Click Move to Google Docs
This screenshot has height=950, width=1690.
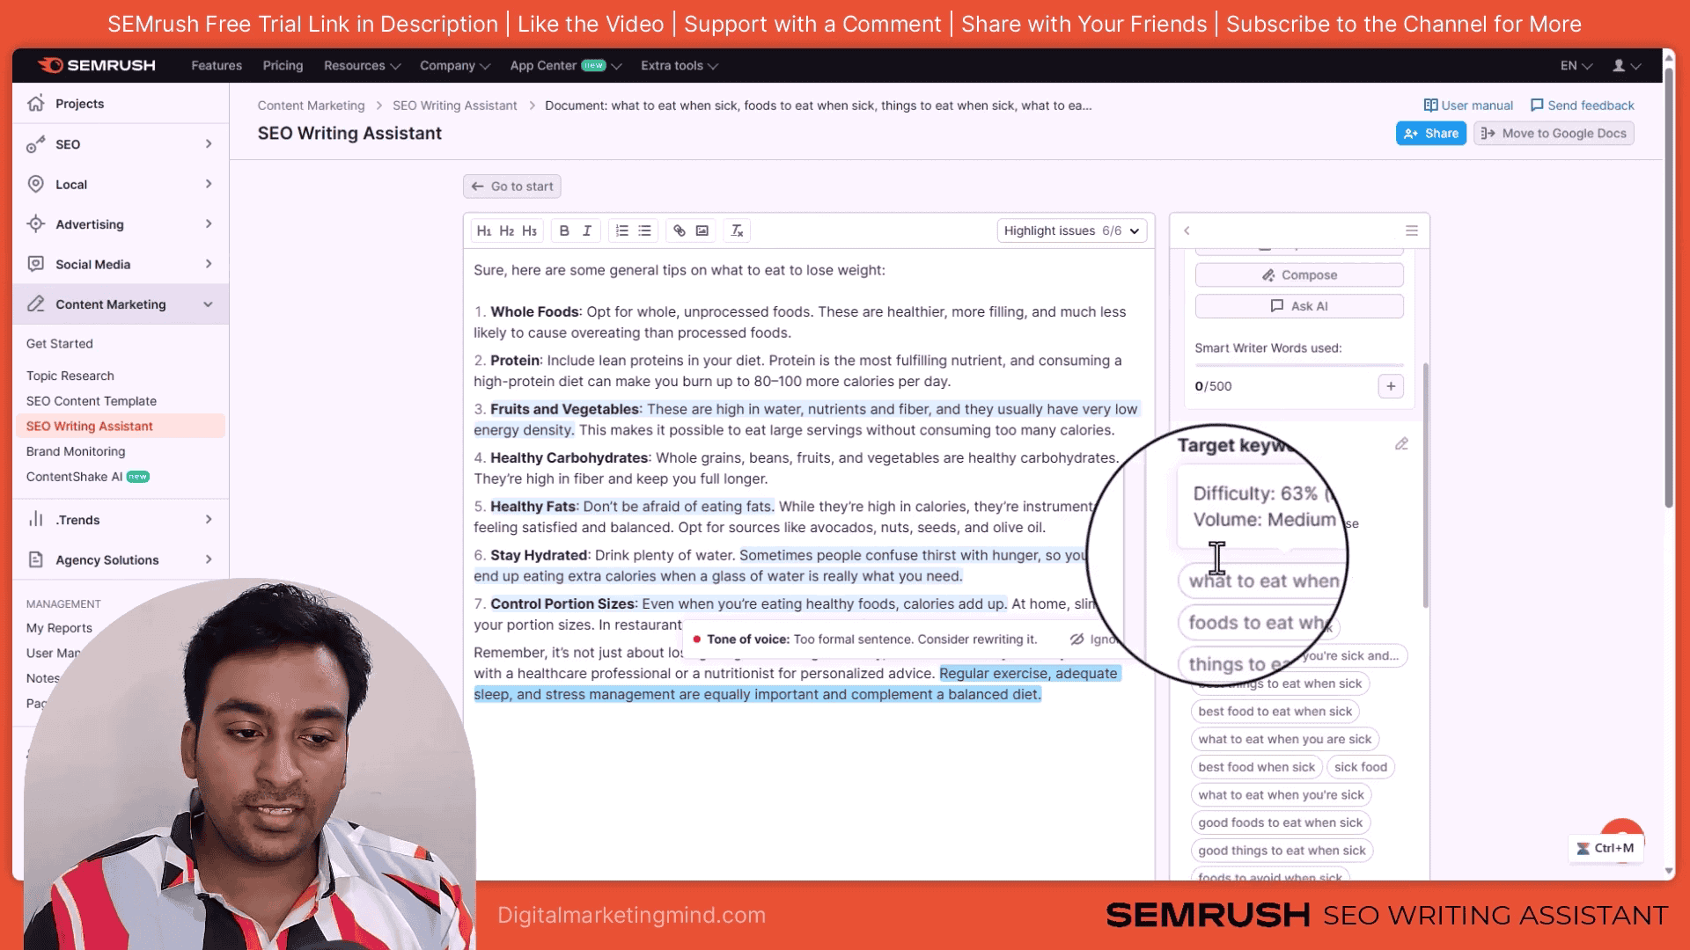[x=1554, y=134]
